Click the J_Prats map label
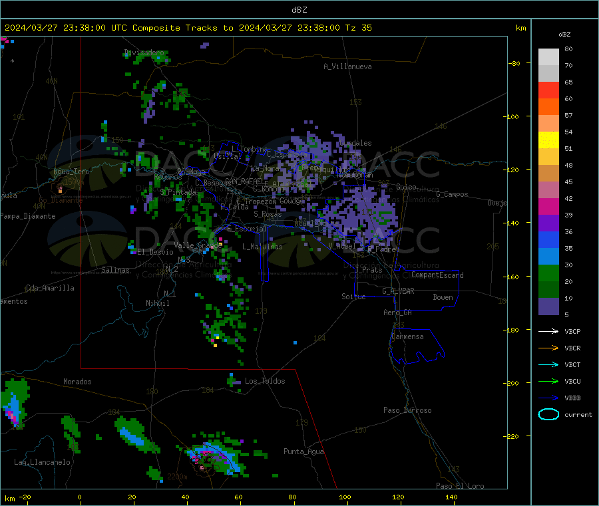Screen dimensions: 599x506 368,270
